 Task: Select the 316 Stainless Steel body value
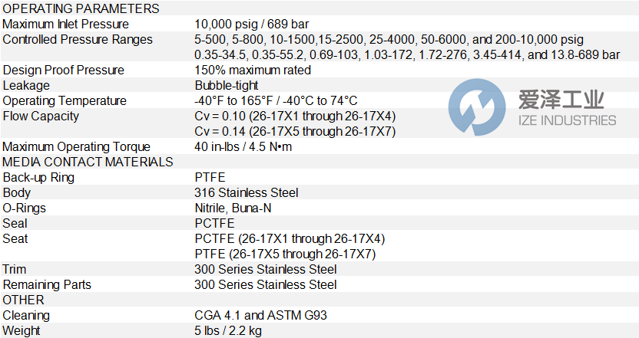247,192
